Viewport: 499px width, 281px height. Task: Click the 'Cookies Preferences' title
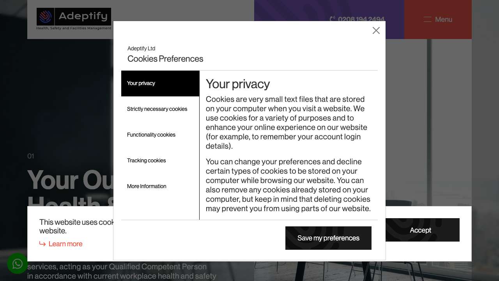(x=165, y=59)
